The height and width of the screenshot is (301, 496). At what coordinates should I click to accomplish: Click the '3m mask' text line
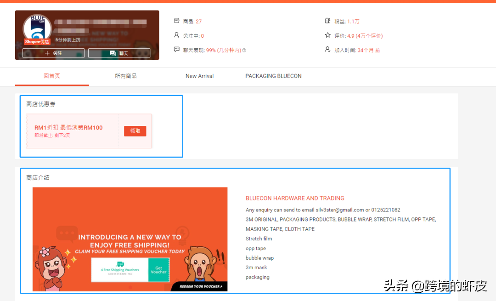(x=256, y=267)
